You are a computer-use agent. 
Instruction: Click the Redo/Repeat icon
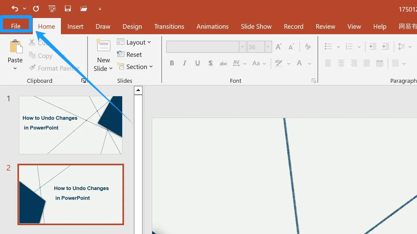coord(36,9)
